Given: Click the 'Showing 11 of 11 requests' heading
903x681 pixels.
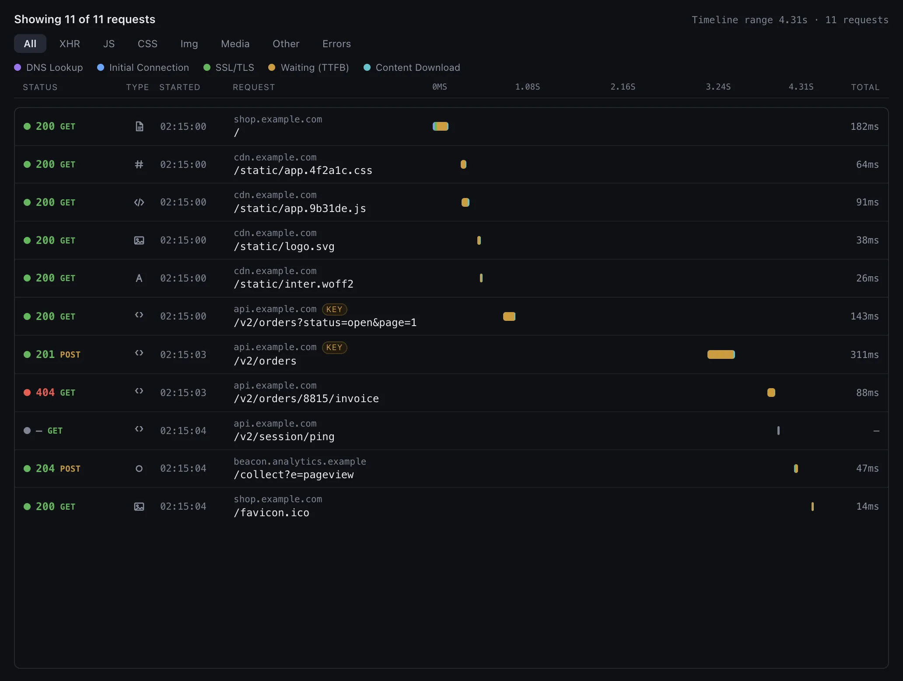Looking at the screenshot, I should tap(84, 19).
